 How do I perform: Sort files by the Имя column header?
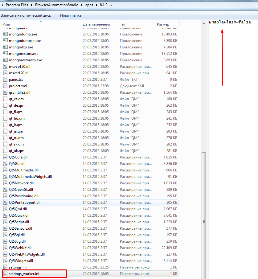(6, 24)
